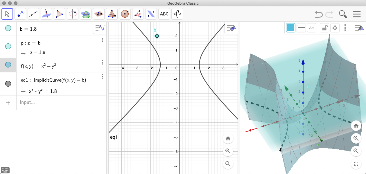The height and width of the screenshot is (174, 366).
Task: Select the Move arrow tool
Action: point(8,14)
